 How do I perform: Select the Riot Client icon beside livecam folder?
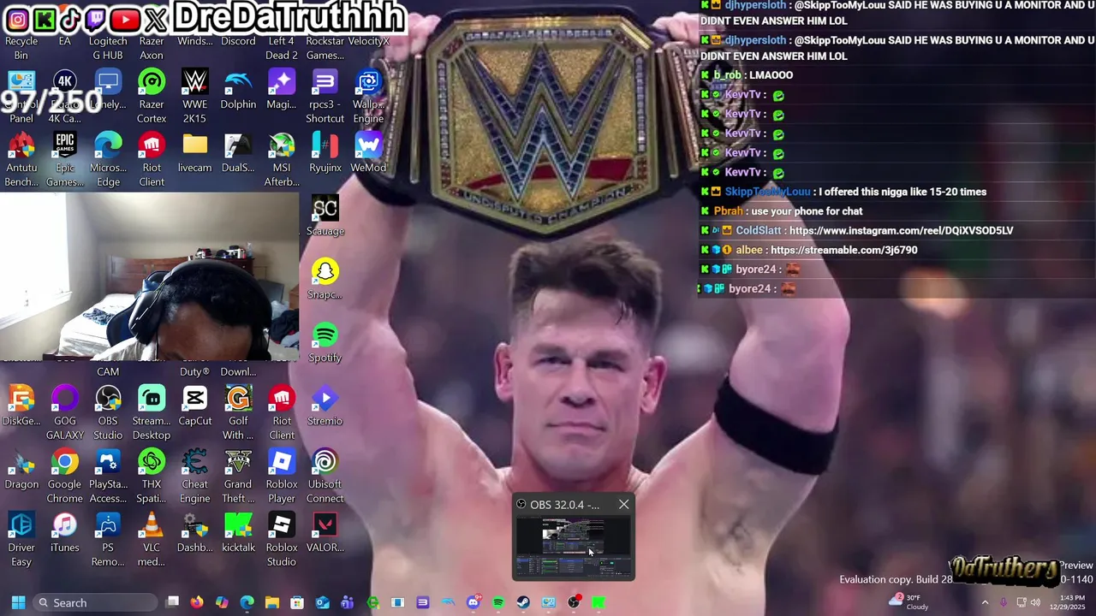tap(152, 159)
